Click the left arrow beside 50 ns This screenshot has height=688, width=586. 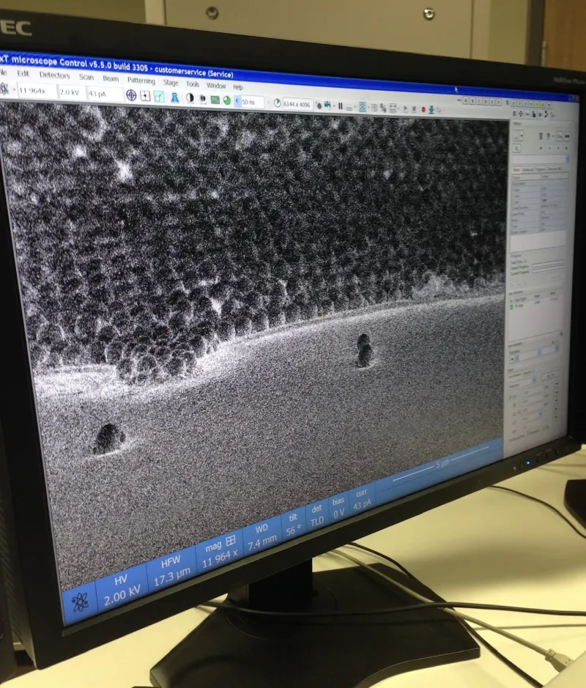(237, 101)
